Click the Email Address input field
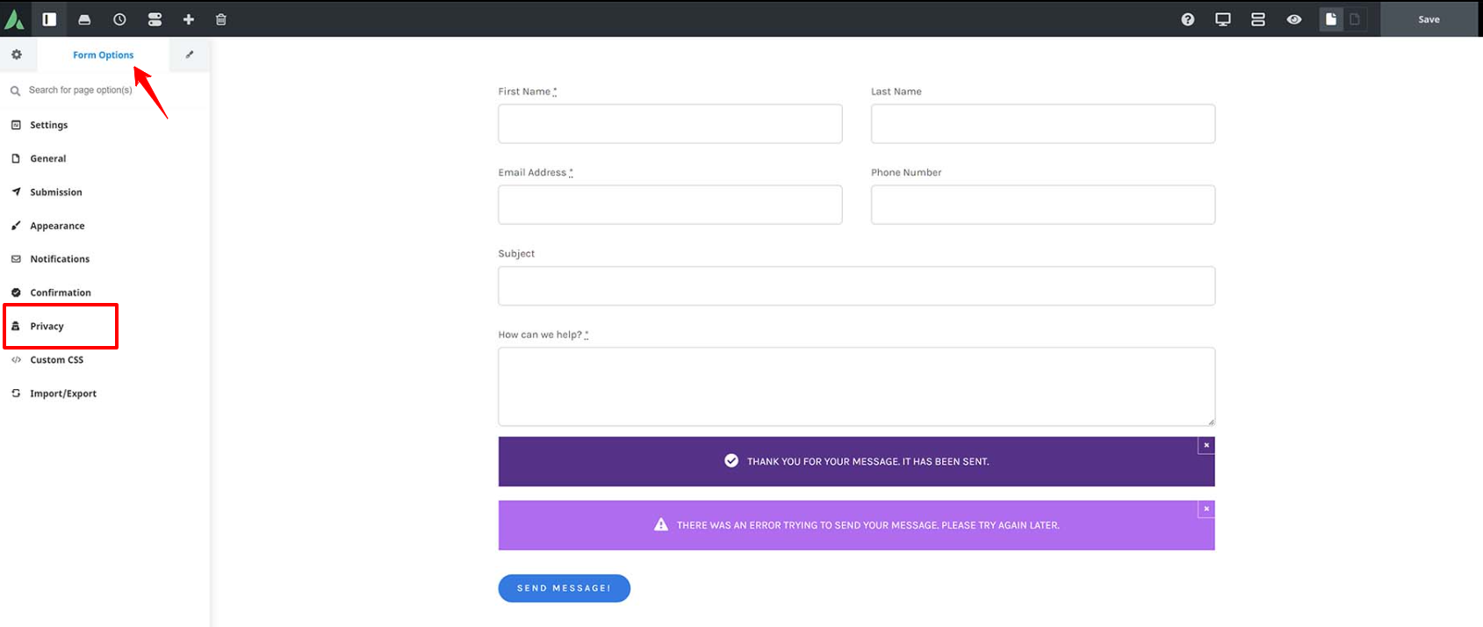 pyautogui.click(x=670, y=205)
